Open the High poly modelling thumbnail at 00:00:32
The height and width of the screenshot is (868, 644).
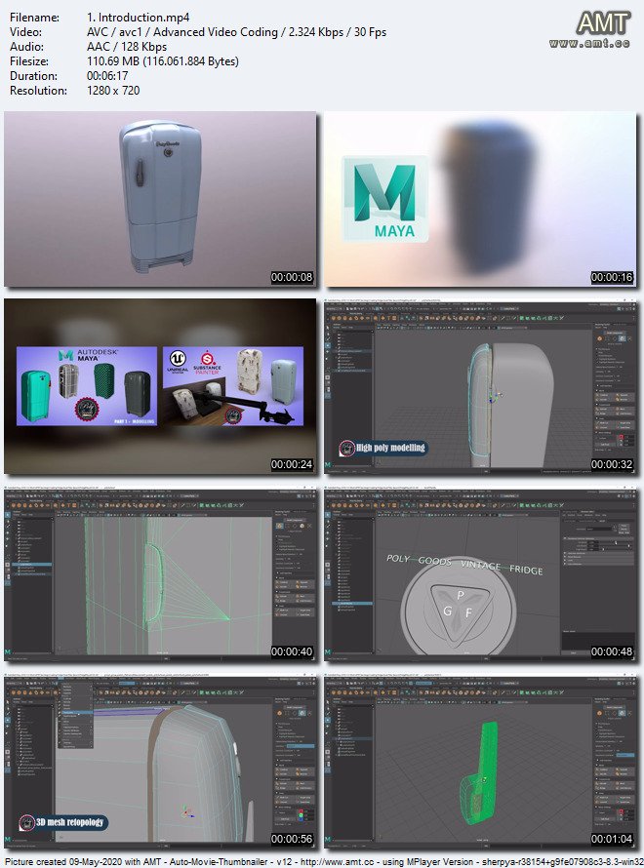click(x=480, y=386)
